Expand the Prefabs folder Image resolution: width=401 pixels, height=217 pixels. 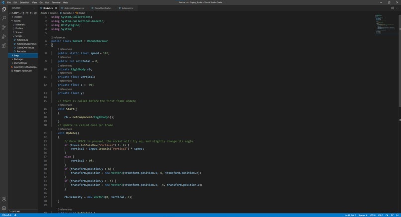[19, 29]
